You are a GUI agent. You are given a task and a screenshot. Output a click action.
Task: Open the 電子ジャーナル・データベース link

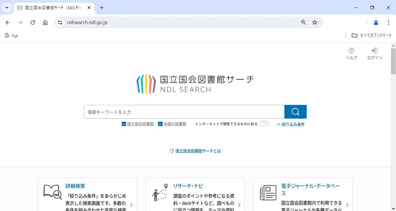point(310,190)
